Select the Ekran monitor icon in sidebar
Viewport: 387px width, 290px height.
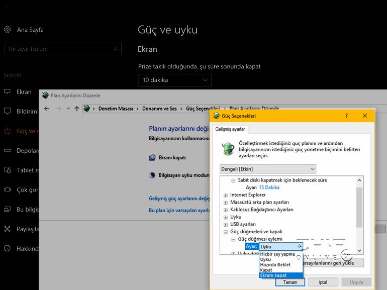point(7,91)
